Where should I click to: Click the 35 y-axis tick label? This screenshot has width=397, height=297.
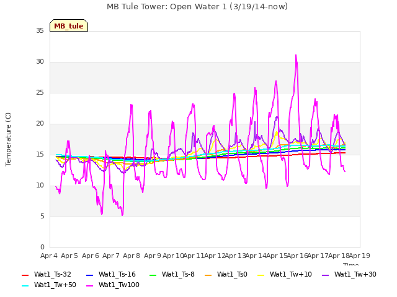click(x=40, y=31)
